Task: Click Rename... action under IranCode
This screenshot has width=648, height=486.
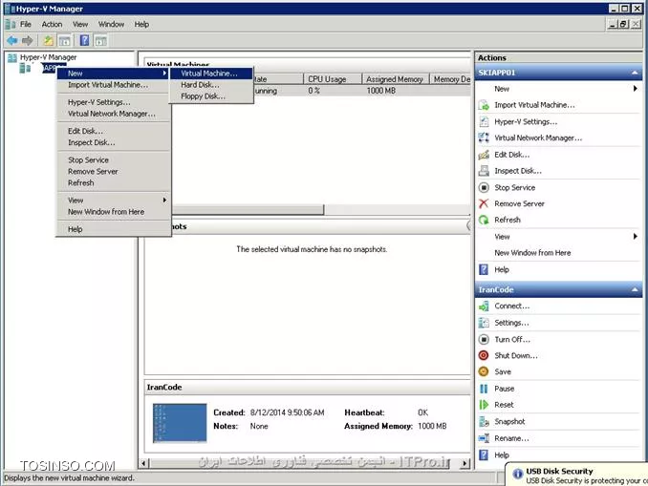Action: tap(511, 438)
